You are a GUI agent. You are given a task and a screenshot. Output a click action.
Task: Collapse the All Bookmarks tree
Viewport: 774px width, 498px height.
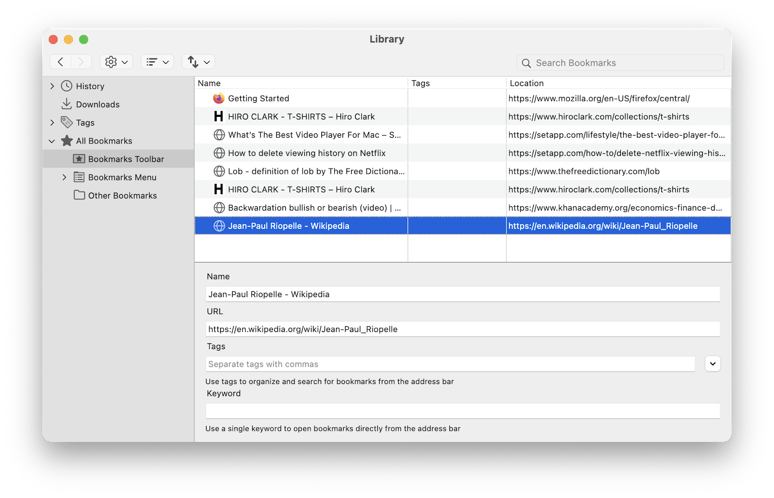52,141
